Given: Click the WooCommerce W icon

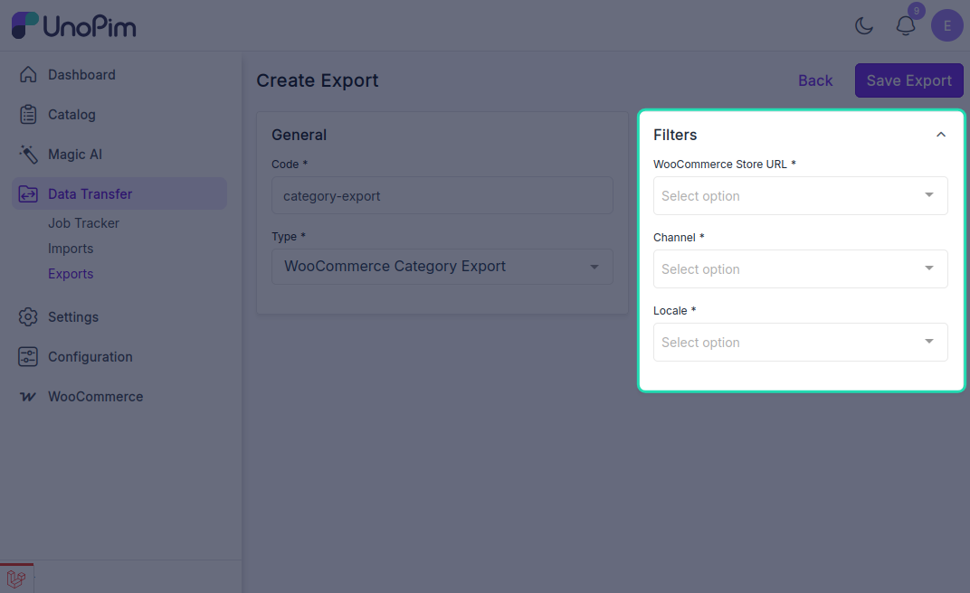Looking at the screenshot, I should click(x=28, y=397).
